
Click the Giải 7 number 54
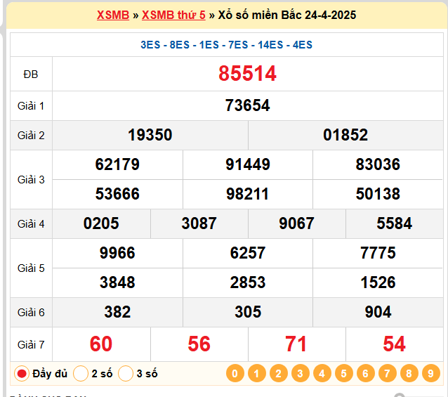[x=395, y=344]
